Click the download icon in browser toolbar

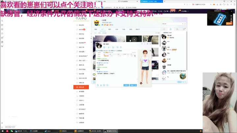coord(217,5)
